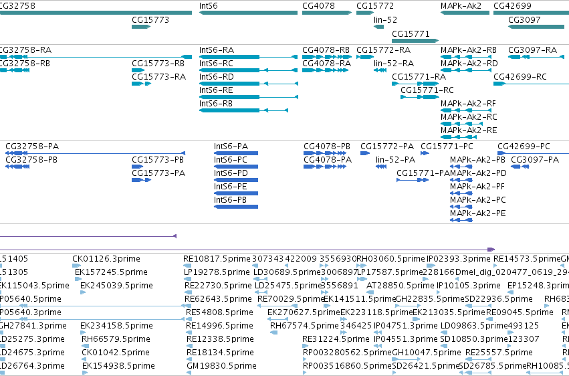Click protein IntS6-PD
This screenshot has height=376, width=569.
coord(236,181)
